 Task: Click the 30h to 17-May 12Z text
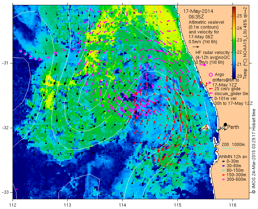pyautogui.click(x=233, y=103)
